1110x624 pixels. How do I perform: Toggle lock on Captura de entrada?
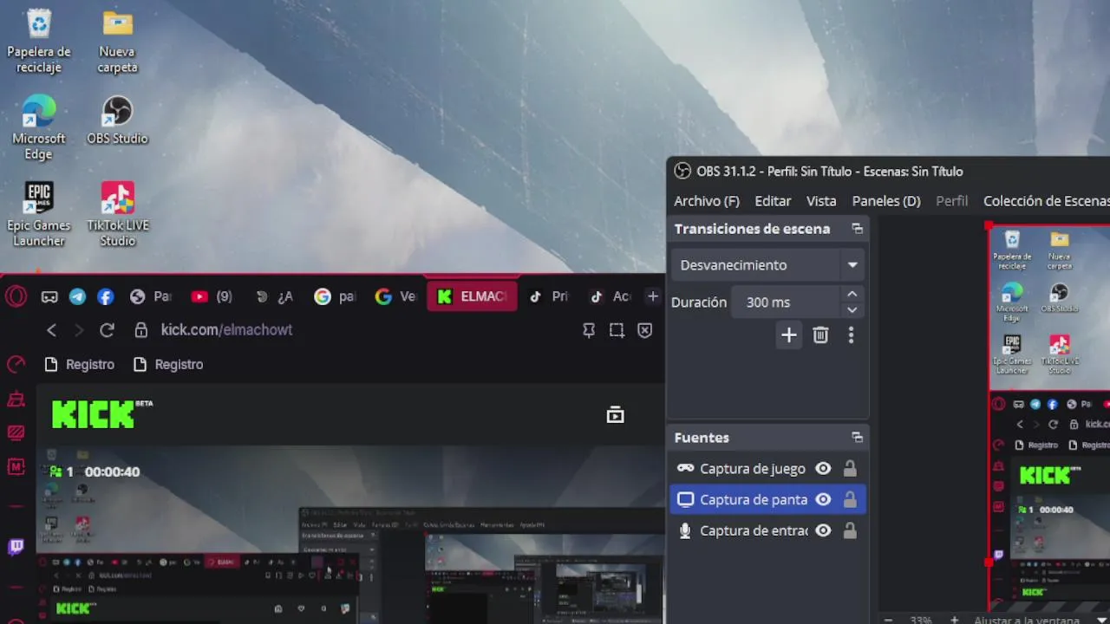click(x=850, y=530)
